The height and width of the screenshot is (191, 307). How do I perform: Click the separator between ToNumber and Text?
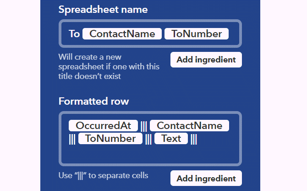(x=148, y=139)
